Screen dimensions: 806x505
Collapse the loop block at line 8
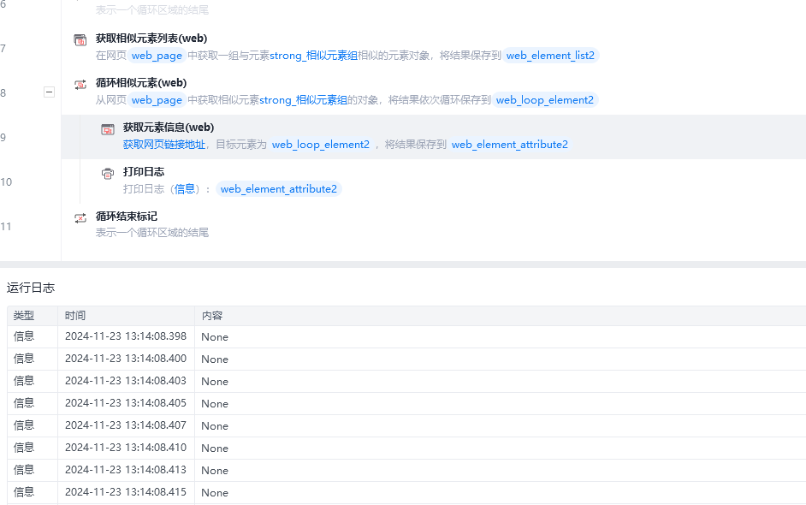pos(49,92)
